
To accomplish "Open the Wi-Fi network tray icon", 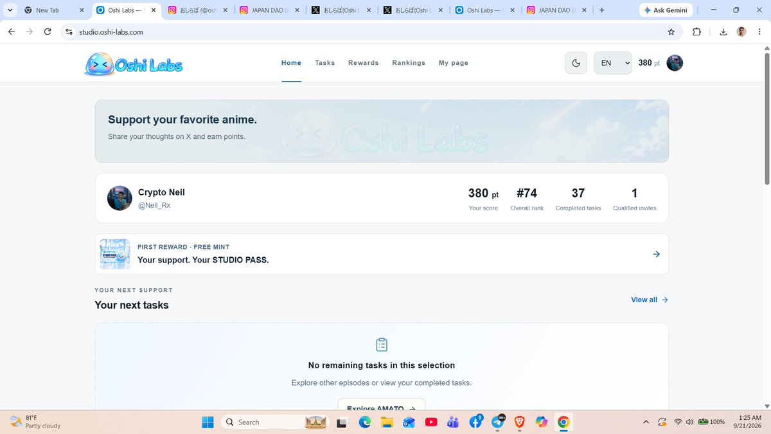I will pos(678,422).
